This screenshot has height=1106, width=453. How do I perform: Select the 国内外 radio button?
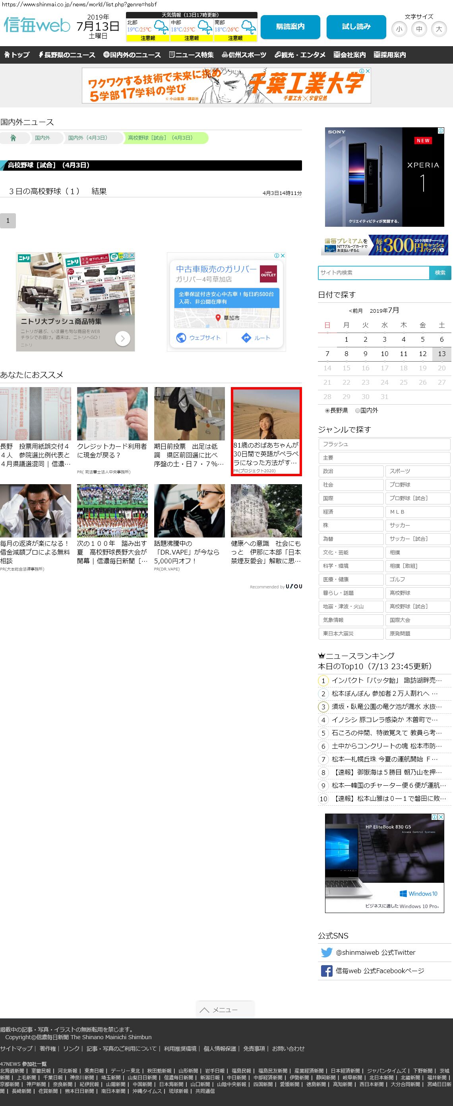(x=357, y=411)
